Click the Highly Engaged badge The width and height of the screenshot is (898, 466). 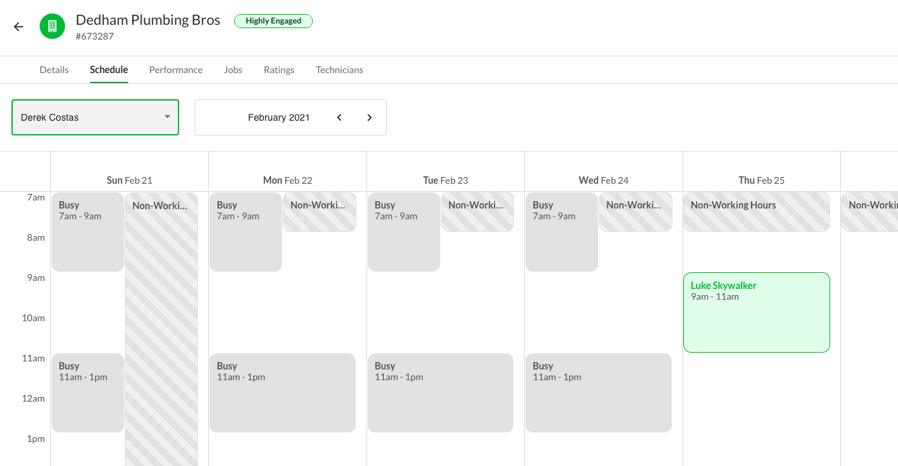(273, 21)
